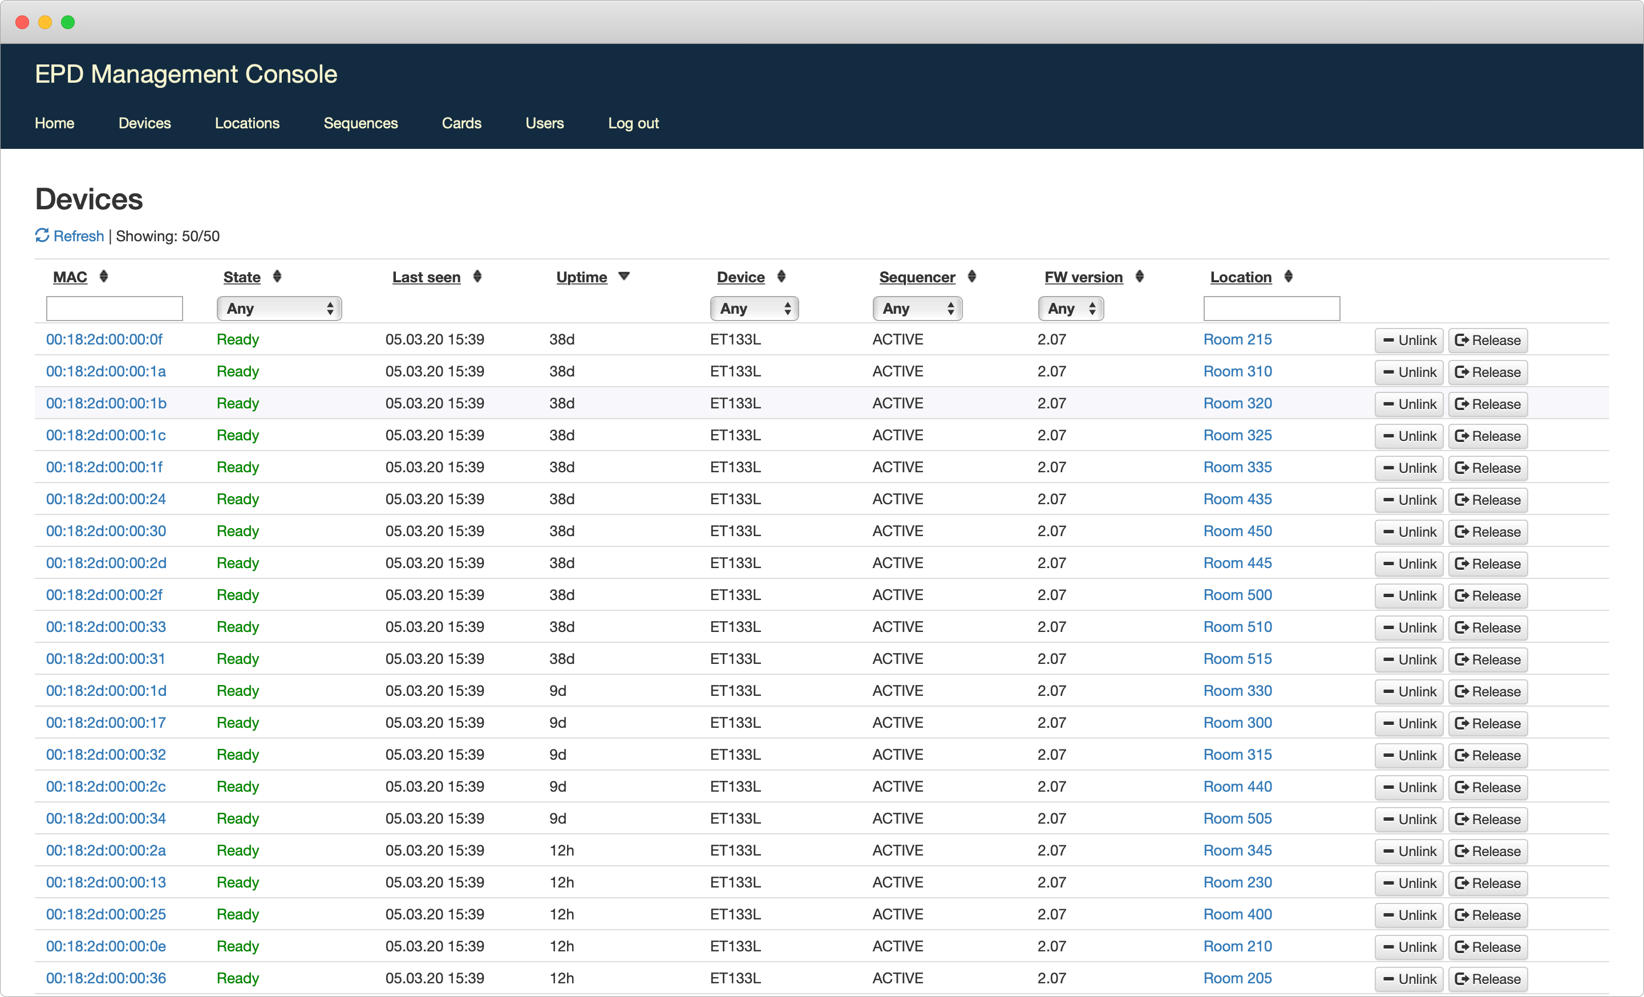Click the State column sort arrows icon
This screenshot has height=997, width=1644.
pyautogui.click(x=277, y=276)
